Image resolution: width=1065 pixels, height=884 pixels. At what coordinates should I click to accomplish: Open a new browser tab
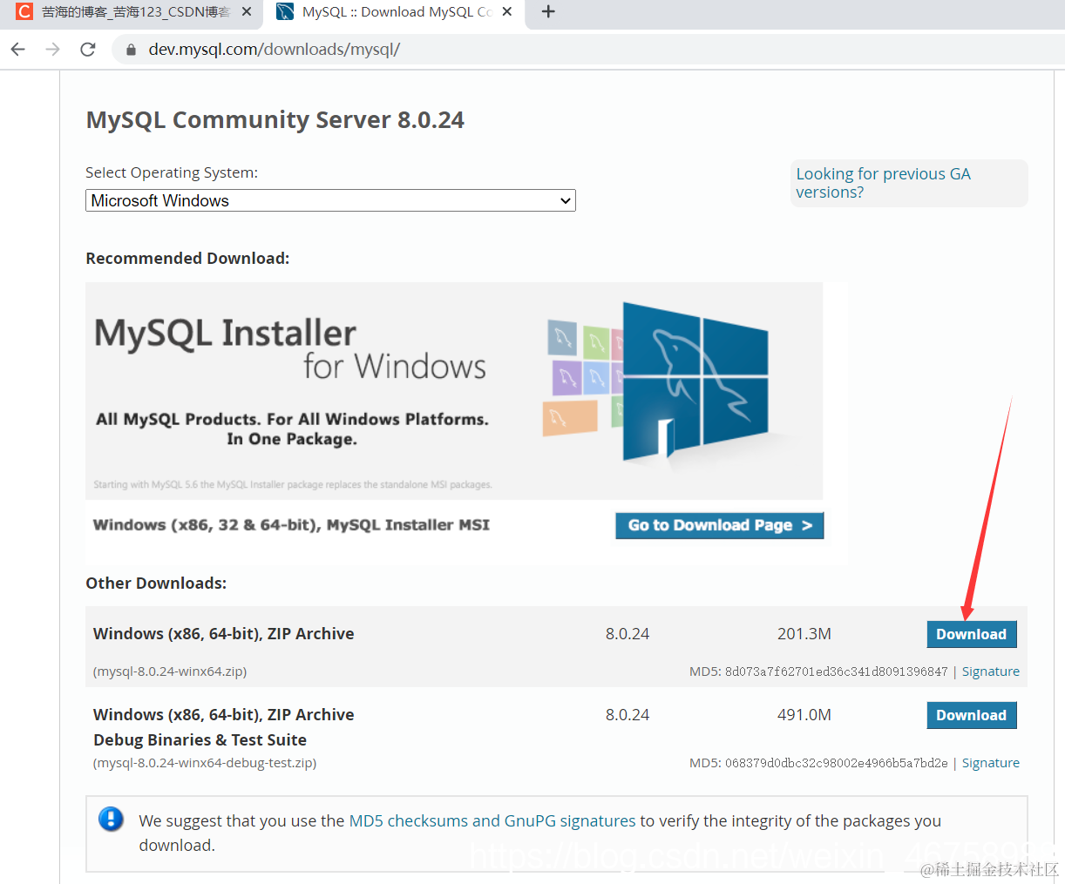[x=548, y=12]
